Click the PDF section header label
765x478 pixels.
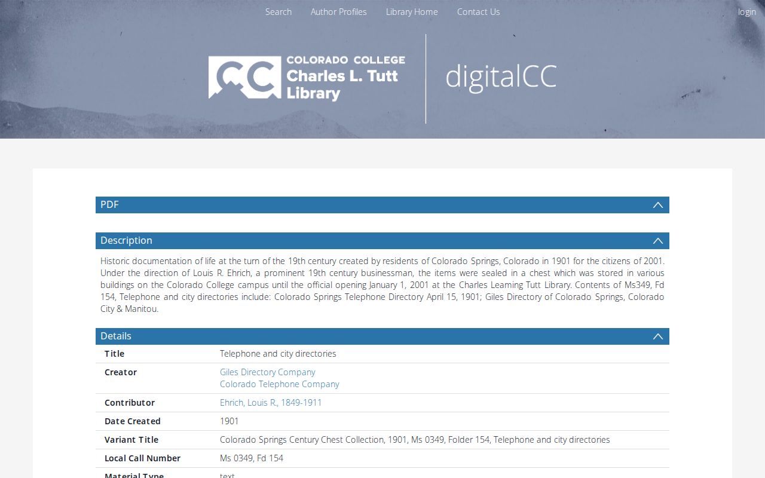[109, 205]
